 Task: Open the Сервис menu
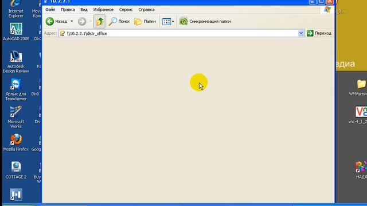point(126,10)
